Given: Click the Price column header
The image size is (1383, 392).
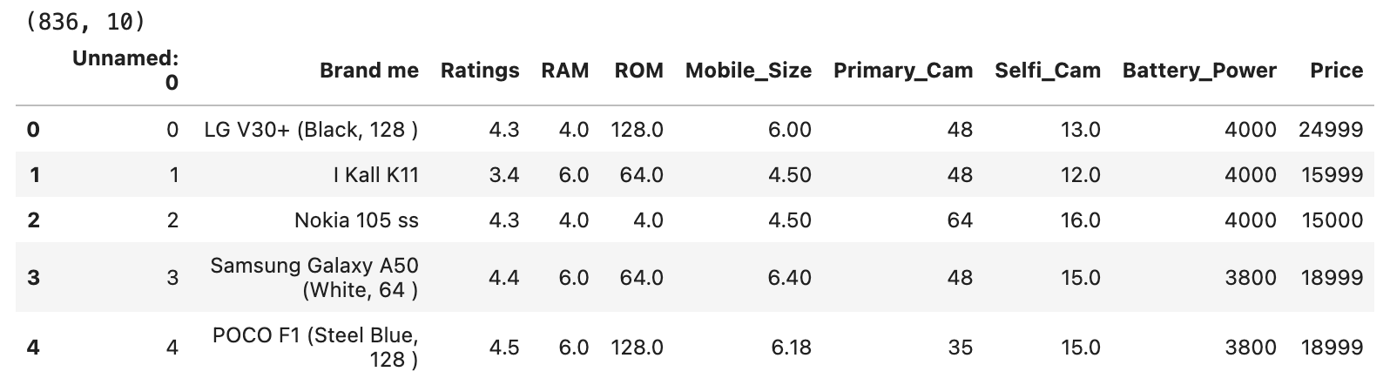Looking at the screenshot, I should [x=1336, y=71].
